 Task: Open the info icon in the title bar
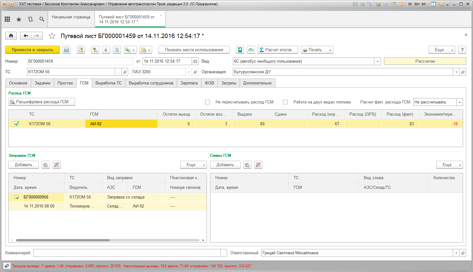[442, 4]
